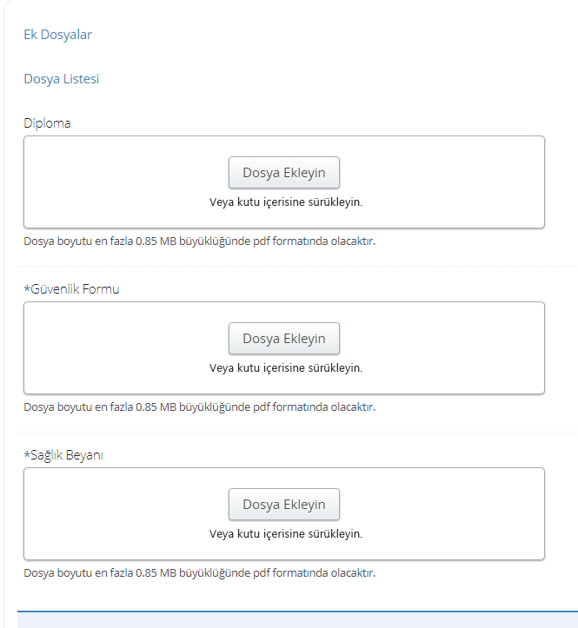This screenshot has height=628, width=578.
Task: Click file size note below Güvenlik Formu box
Action: tap(200, 407)
